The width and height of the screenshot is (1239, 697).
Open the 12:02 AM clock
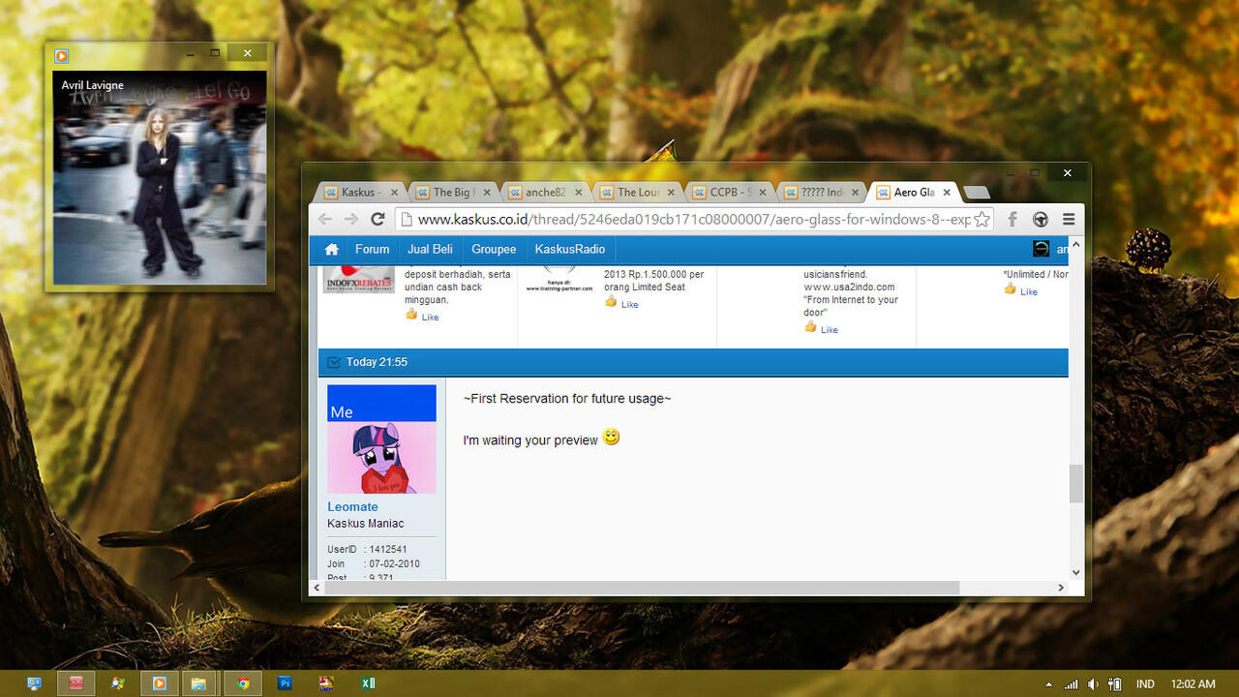coord(1193,684)
